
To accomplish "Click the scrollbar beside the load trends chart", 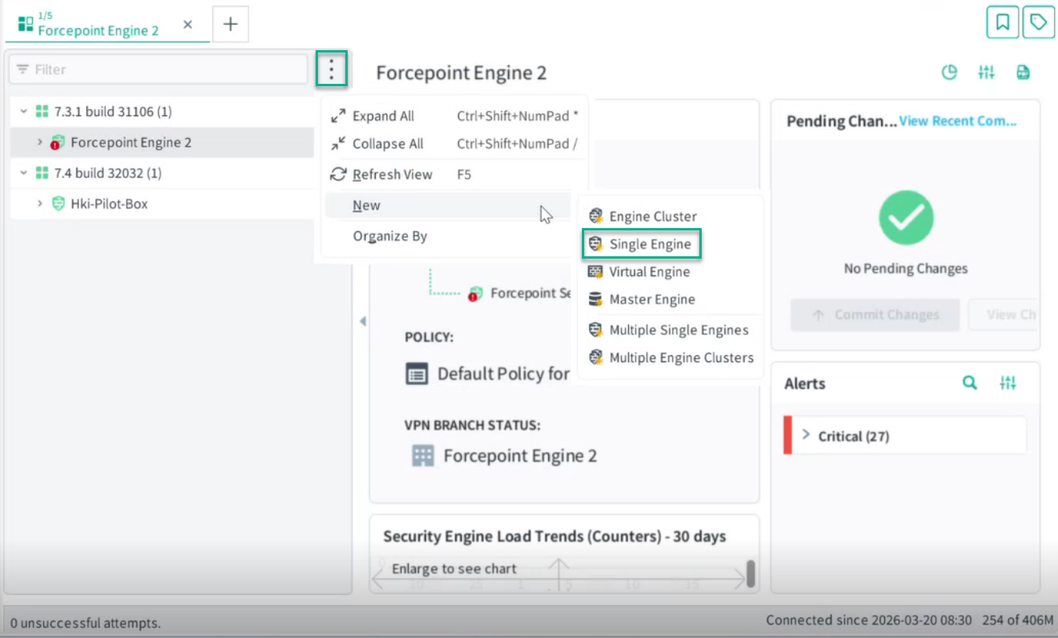I will coord(750,573).
